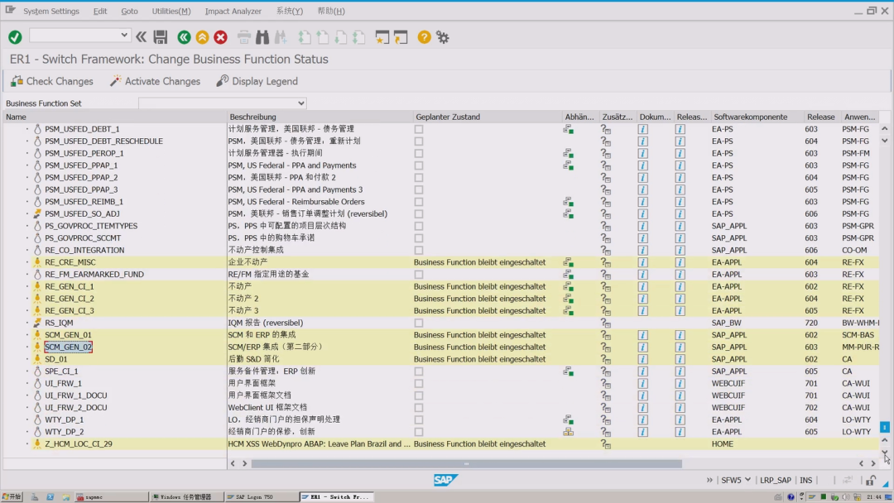Open the Edit menu
894x503 pixels.
coord(100,11)
